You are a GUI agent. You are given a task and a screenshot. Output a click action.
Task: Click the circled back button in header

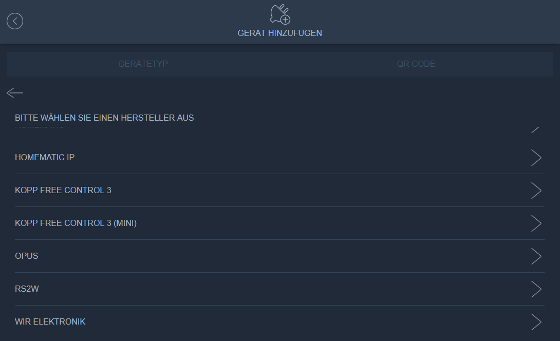pyautogui.click(x=15, y=21)
